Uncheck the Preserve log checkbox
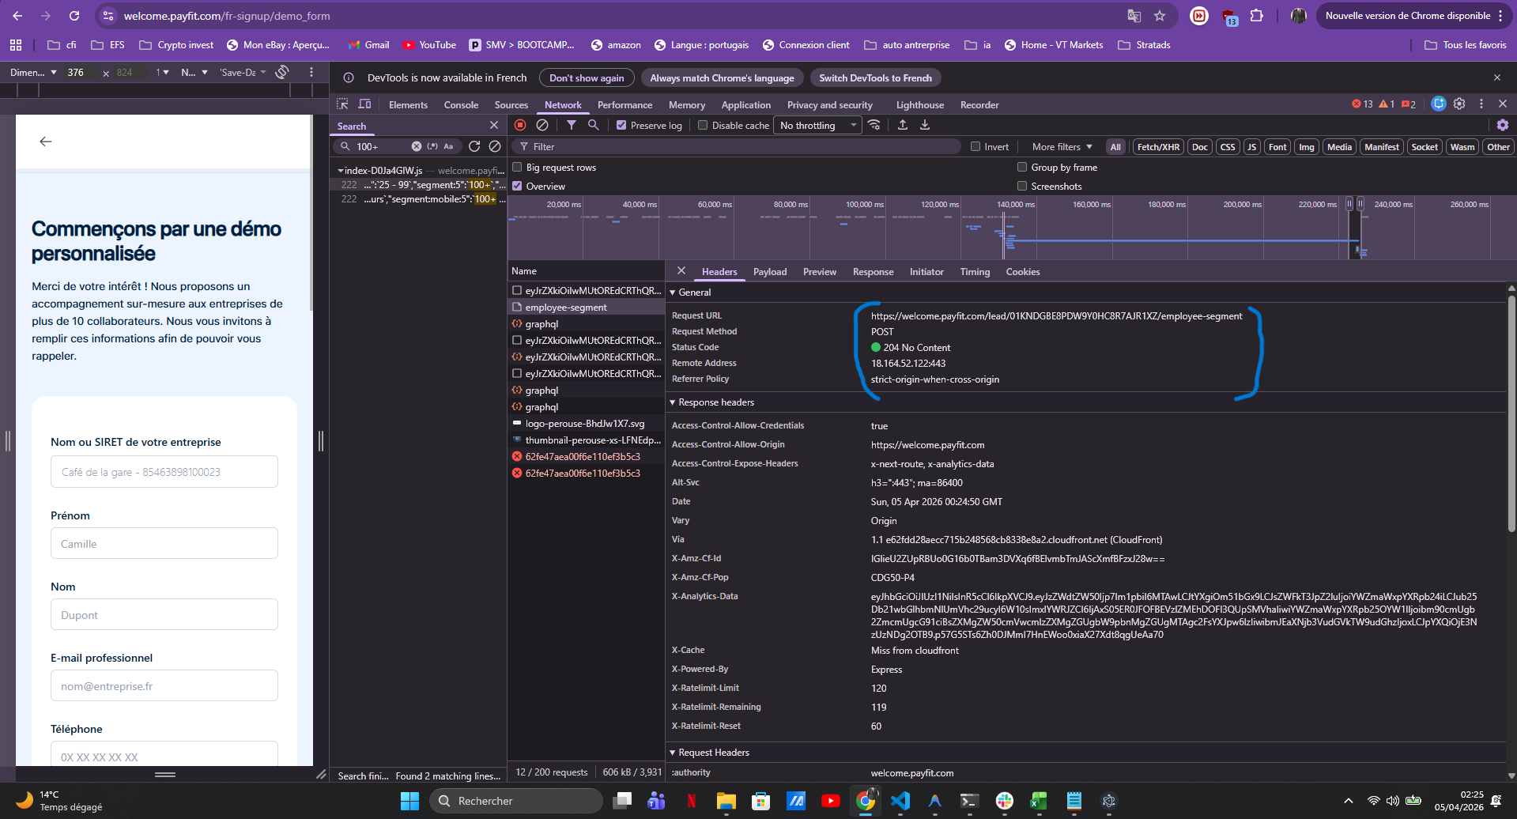The image size is (1517, 819). pos(621,125)
